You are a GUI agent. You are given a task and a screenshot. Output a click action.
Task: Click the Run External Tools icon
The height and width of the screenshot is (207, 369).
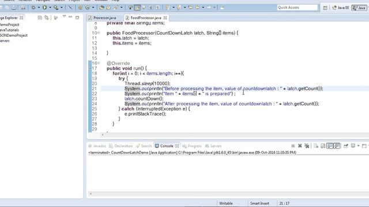(56, 7)
